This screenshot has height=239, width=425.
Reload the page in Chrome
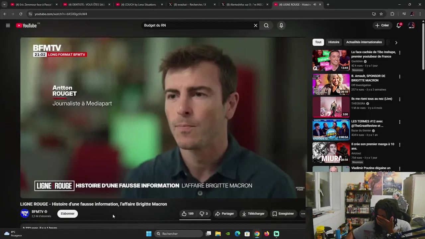coord(21,14)
